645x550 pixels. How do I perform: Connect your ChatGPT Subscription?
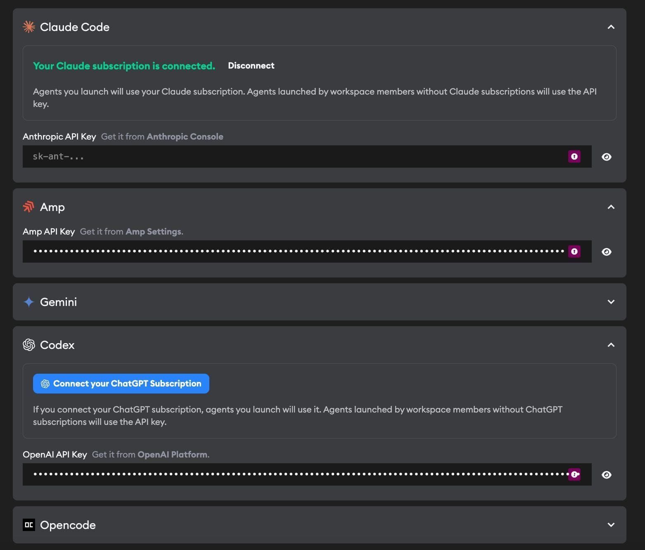pos(121,383)
